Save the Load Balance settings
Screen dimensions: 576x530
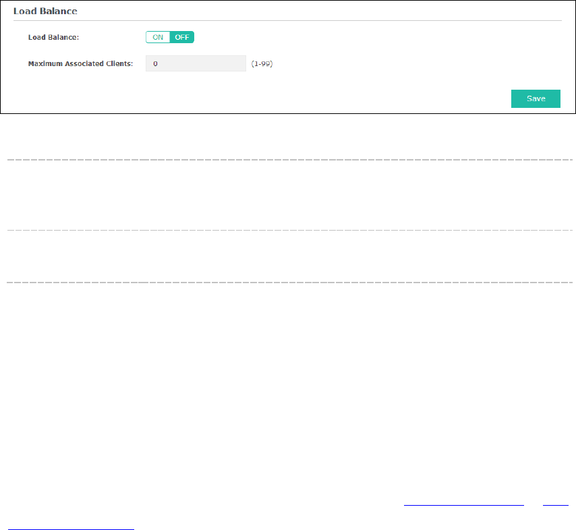click(536, 98)
